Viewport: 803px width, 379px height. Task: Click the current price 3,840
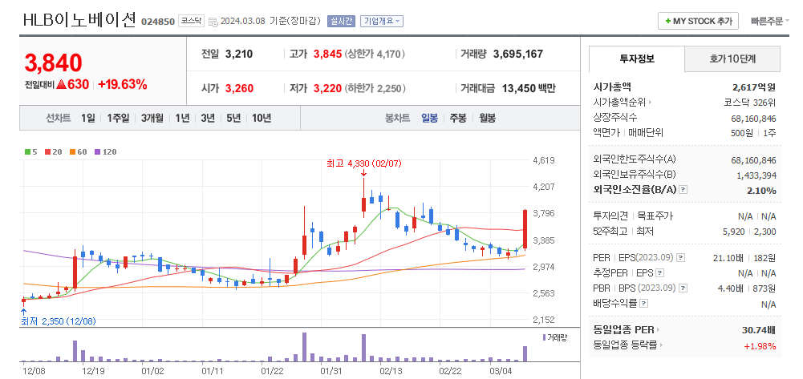(x=54, y=63)
